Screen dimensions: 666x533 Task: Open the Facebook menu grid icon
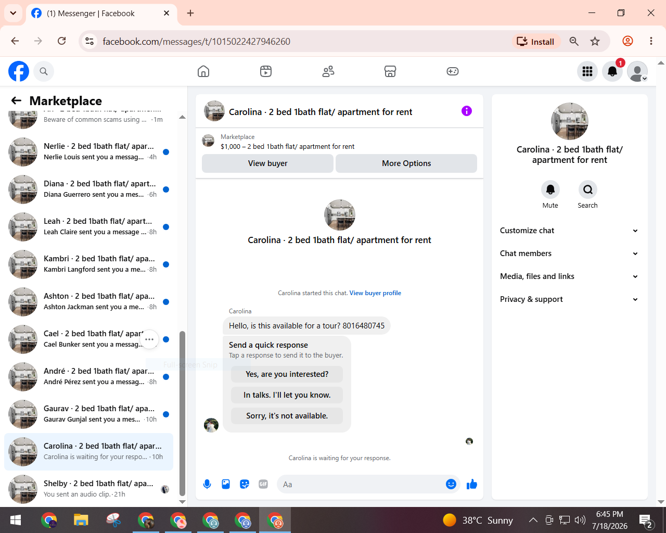click(587, 71)
